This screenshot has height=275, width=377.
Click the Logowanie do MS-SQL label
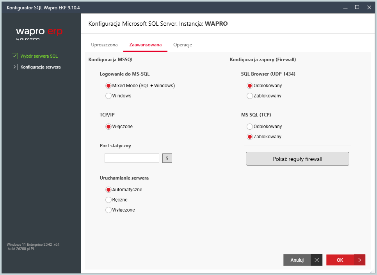124,74
